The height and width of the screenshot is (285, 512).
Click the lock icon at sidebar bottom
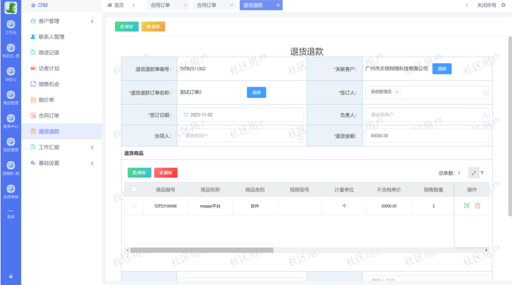11,277
